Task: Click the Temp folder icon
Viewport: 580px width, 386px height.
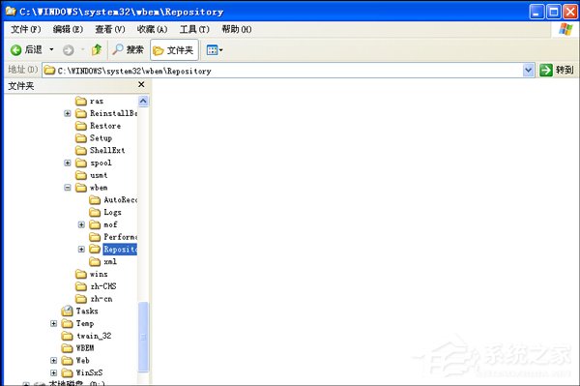Action: click(x=67, y=324)
